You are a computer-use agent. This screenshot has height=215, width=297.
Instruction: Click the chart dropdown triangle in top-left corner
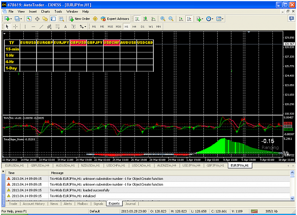coord(4,34)
